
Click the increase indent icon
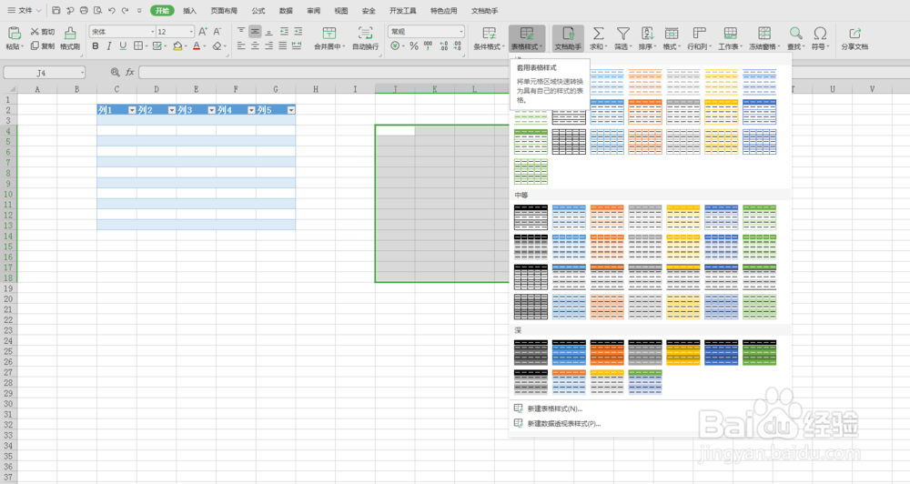(298, 31)
